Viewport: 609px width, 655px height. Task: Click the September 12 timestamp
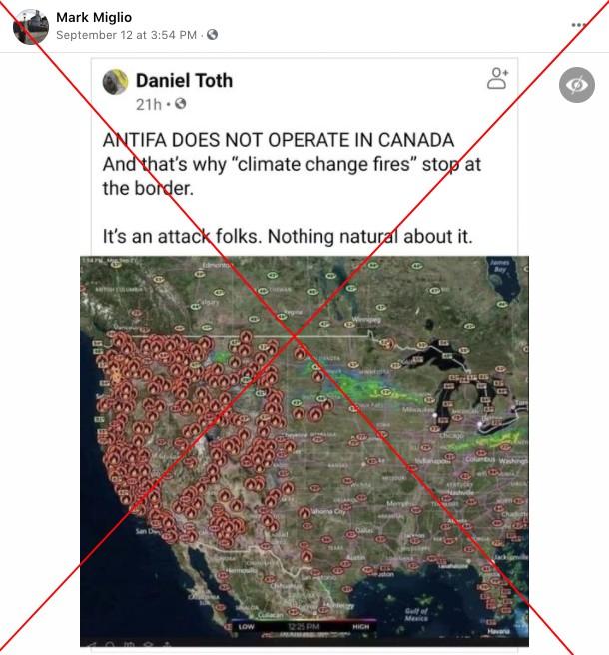point(126,35)
